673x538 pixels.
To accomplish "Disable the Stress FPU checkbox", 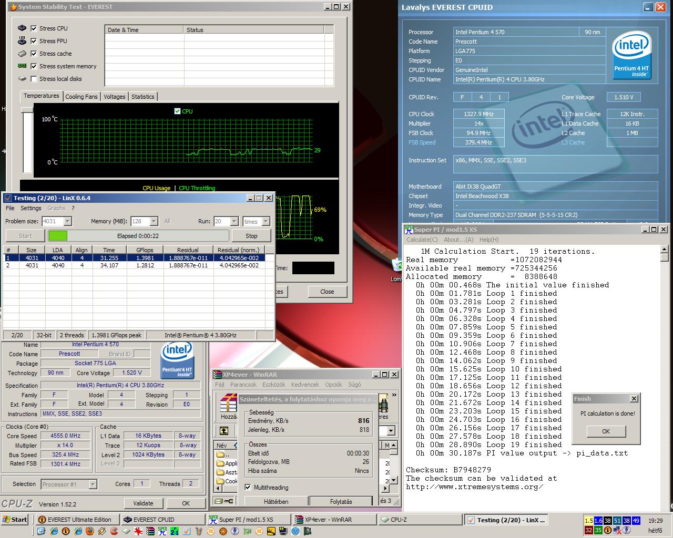I will coord(34,41).
